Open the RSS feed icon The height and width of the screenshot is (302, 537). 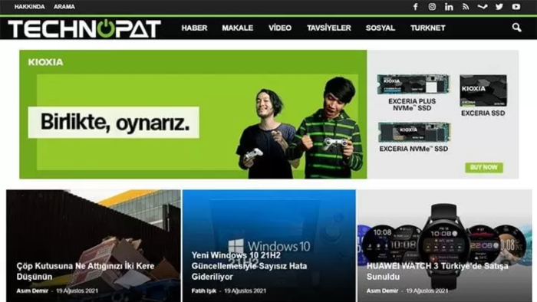coord(466,7)
